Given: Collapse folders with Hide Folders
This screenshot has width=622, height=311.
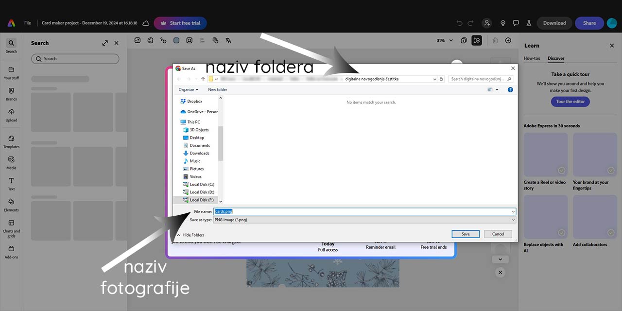Looking at the screenshot, I should (190, 235).
